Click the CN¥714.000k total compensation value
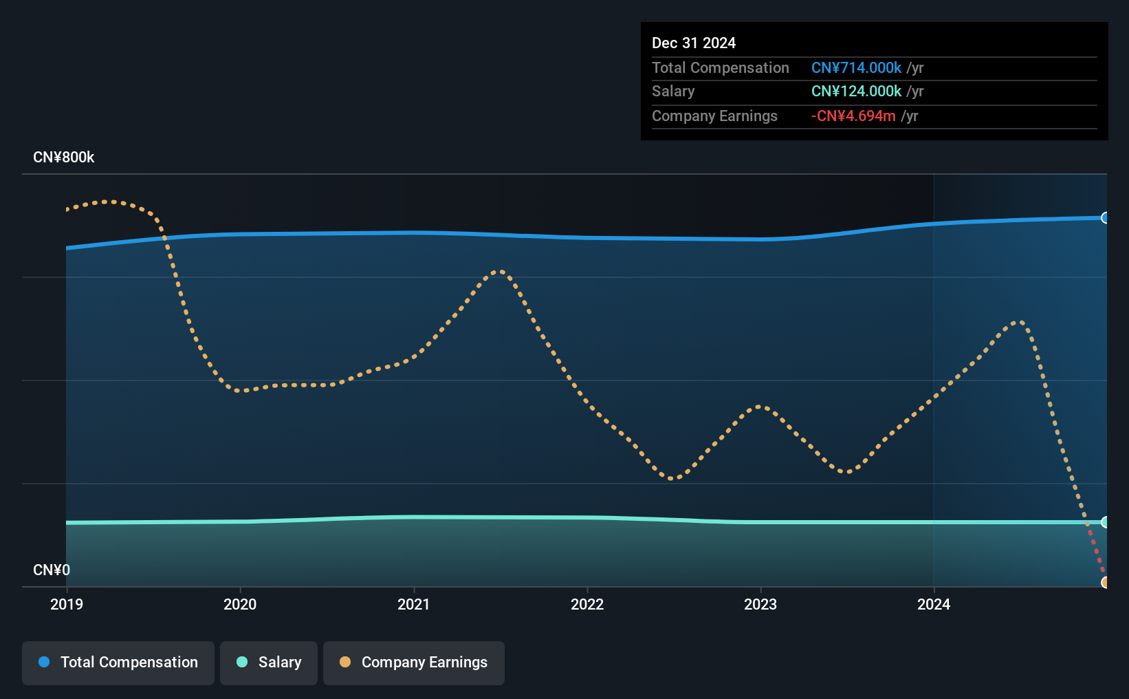 857,68
